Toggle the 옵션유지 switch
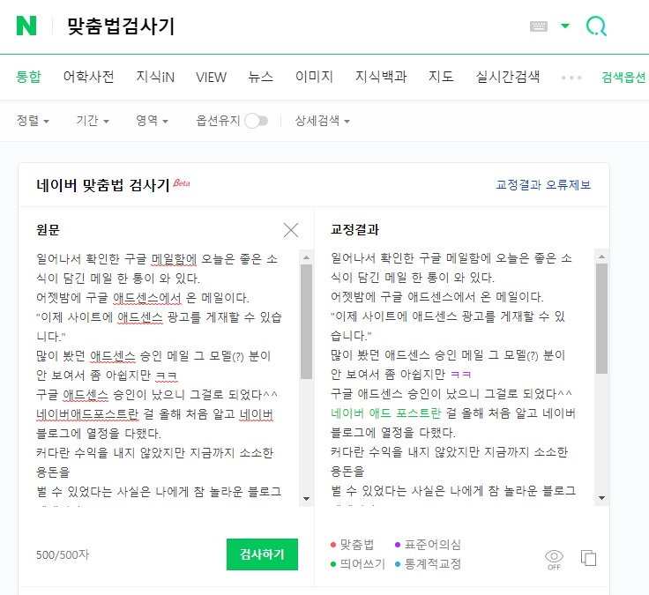Image resolution: width=649 pixels, height=595 pixels. 257,121
